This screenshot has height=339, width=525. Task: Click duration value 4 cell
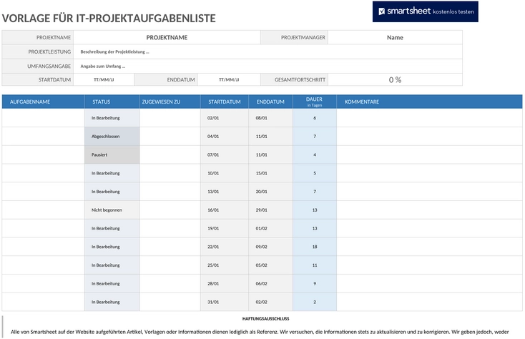pos(315,154)
